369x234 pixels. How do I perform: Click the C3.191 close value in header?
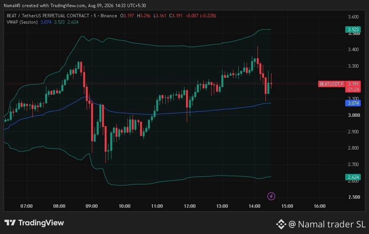pyautogui.click(x=176, y=16)
